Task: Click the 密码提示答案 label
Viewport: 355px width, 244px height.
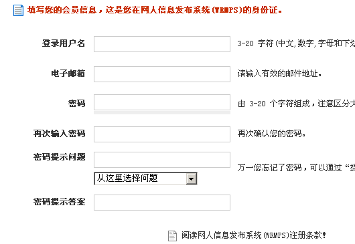Action: coord(60,201)
